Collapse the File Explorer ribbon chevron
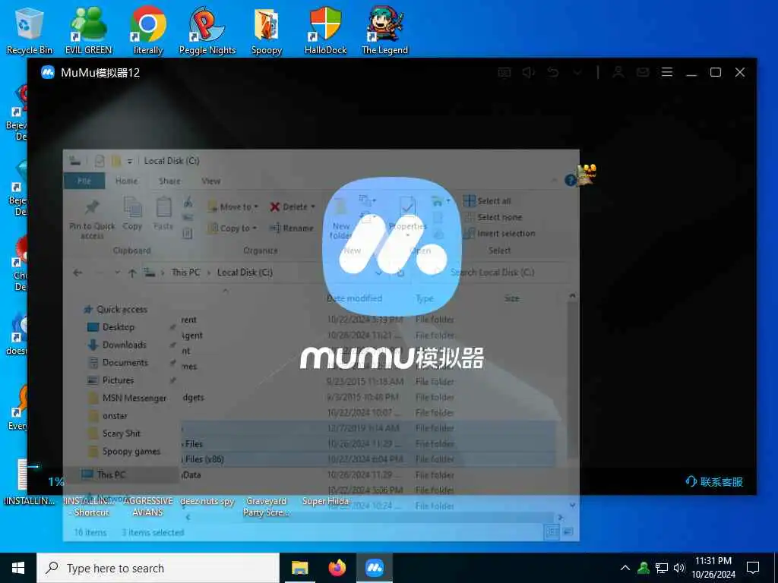 point(555,181)
